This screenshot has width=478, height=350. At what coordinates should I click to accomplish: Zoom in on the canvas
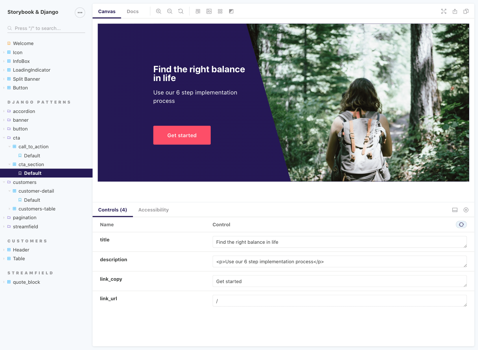point(159,11)
